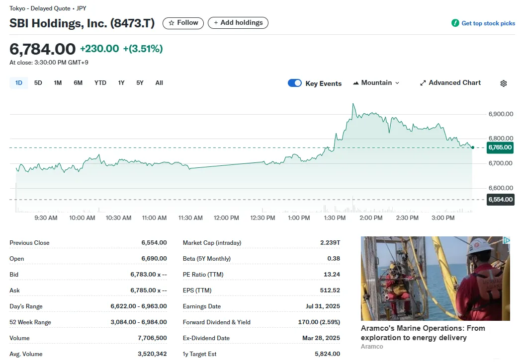Viewport: 521px width, 364px height.
Task: Choose the 1M chart range
Action: coord(58,83)
